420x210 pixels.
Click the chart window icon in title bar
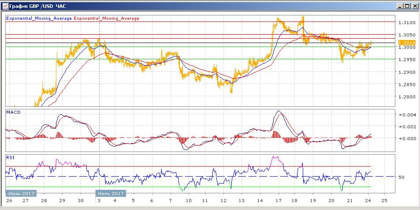(5, 6)
